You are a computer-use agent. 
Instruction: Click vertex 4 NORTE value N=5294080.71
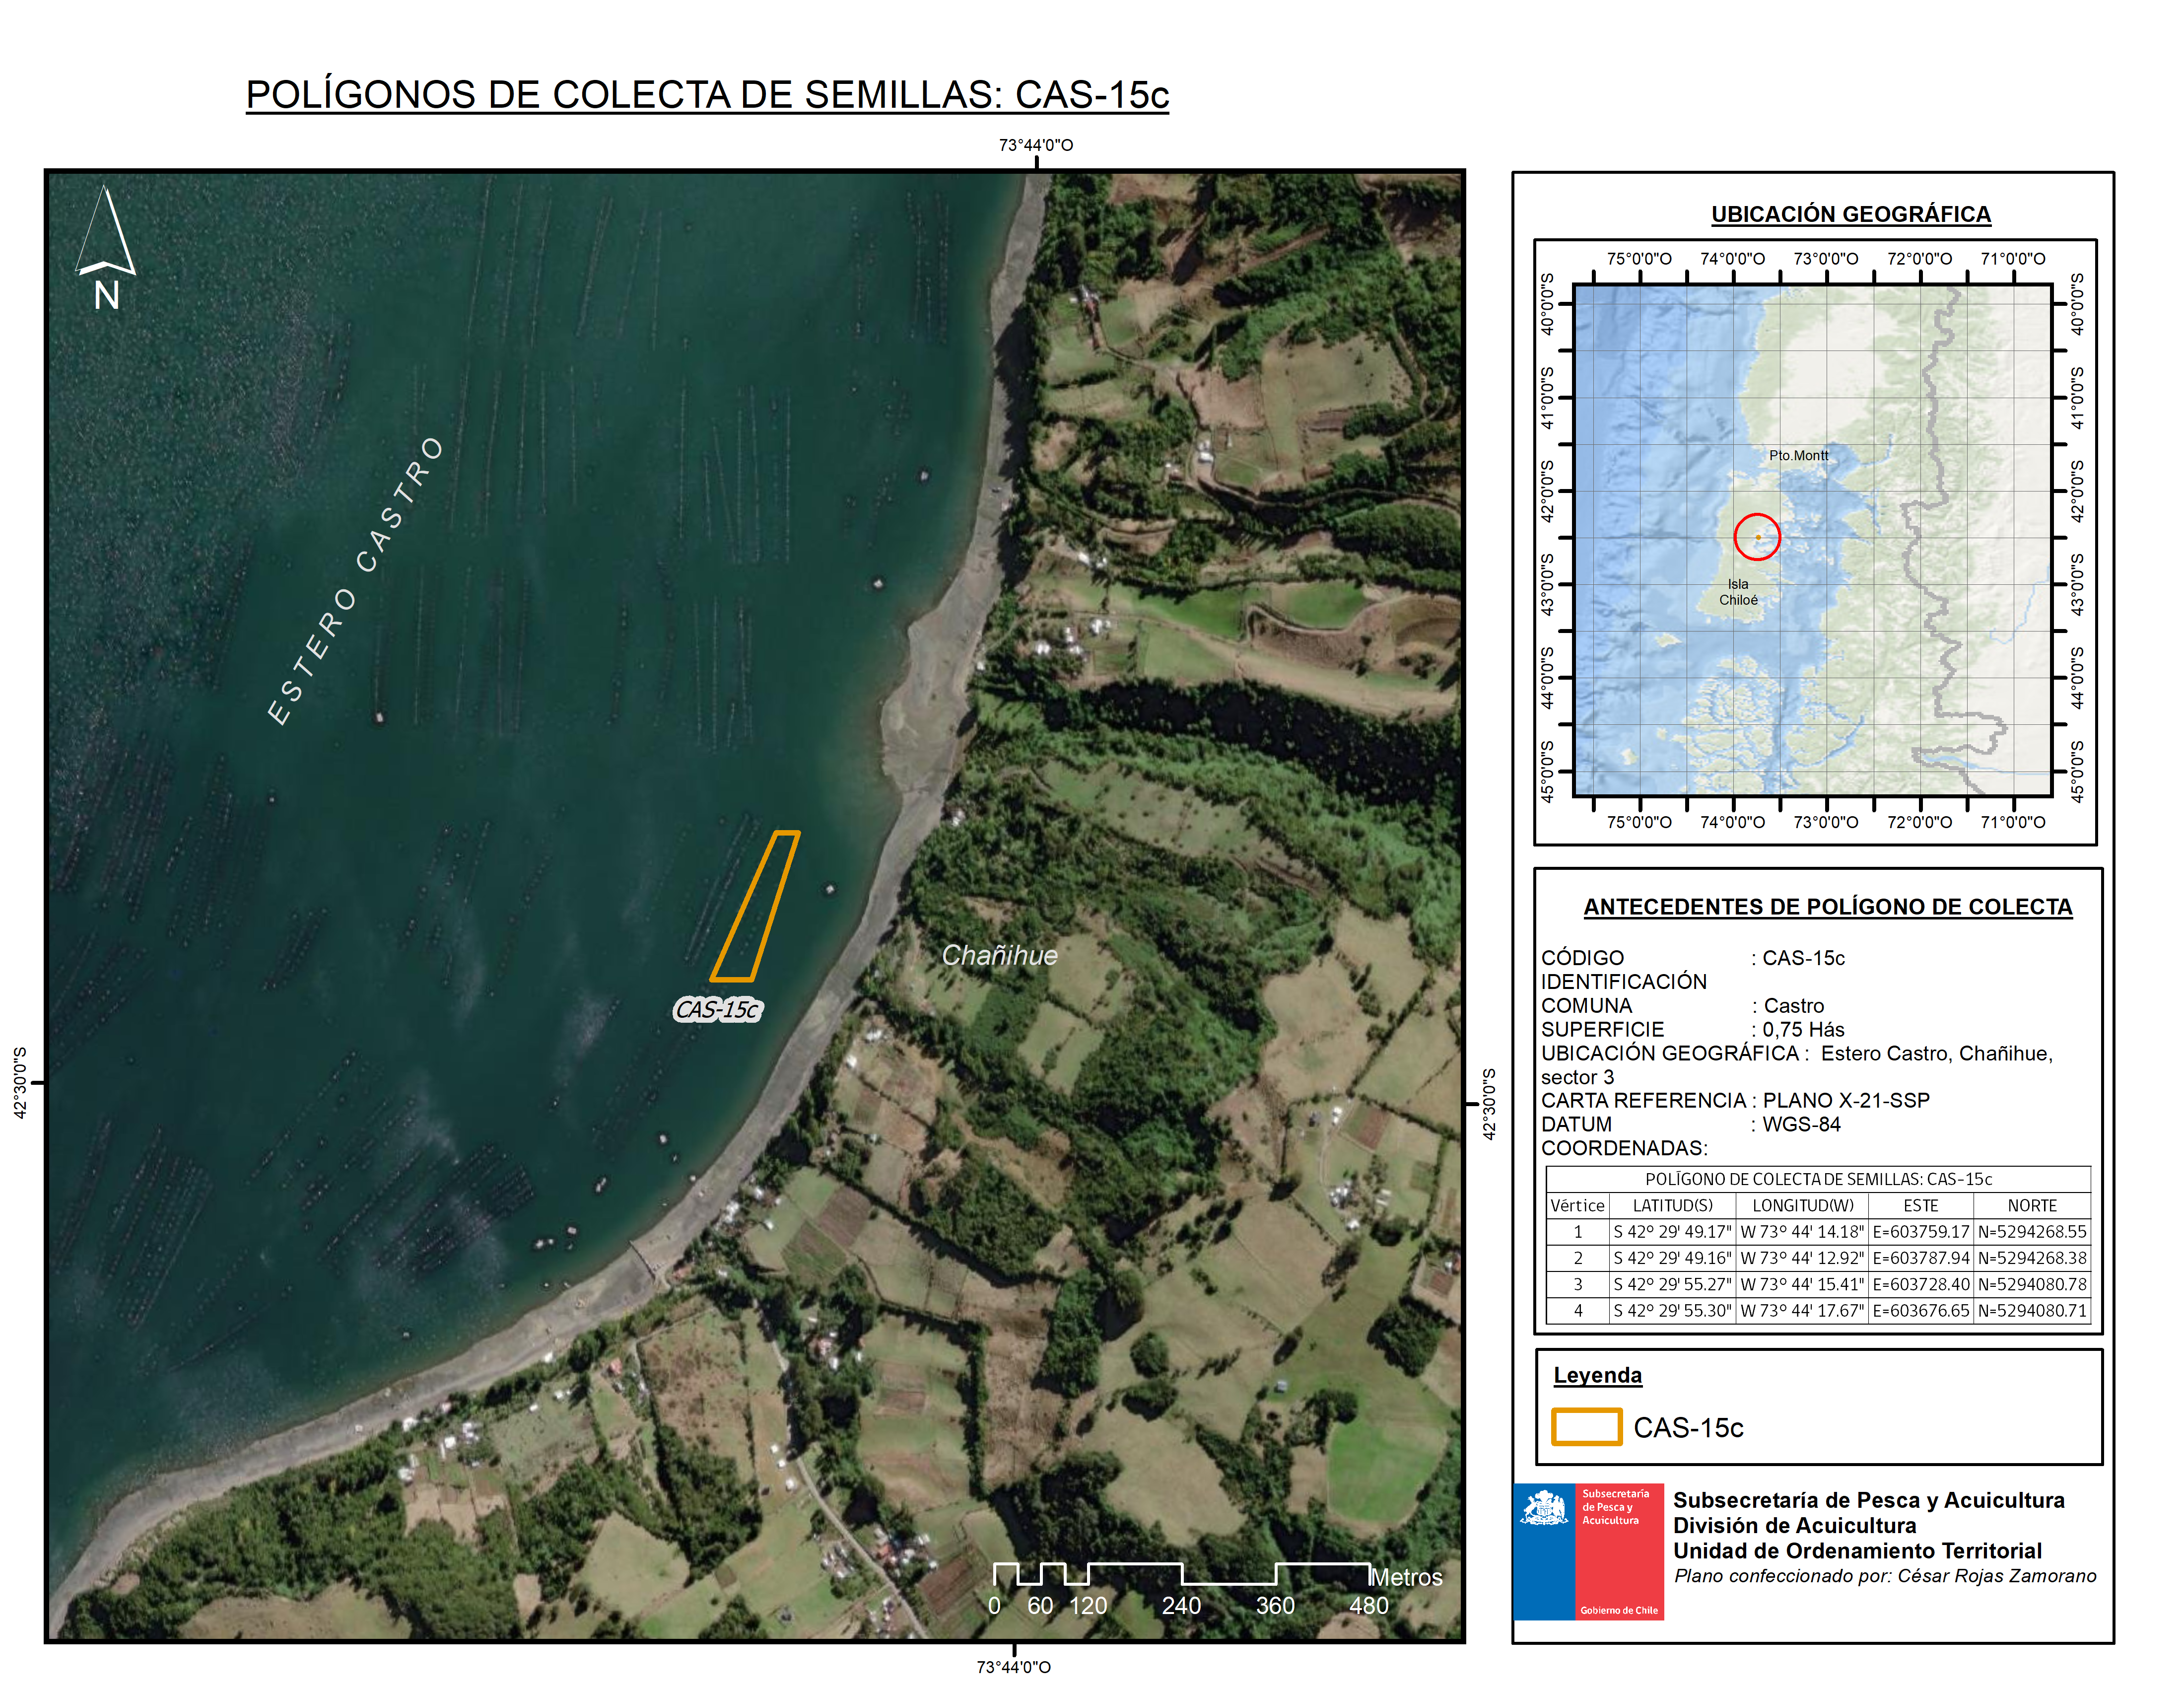pyautogui.click(x=2032, y=1310)
